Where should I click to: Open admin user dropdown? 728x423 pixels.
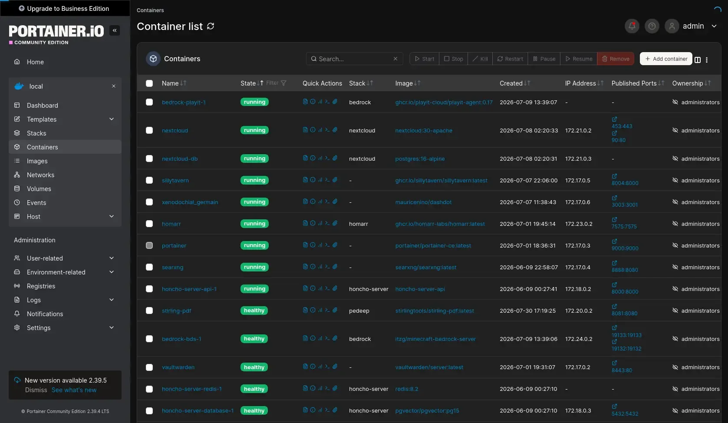tap(692, 26)
